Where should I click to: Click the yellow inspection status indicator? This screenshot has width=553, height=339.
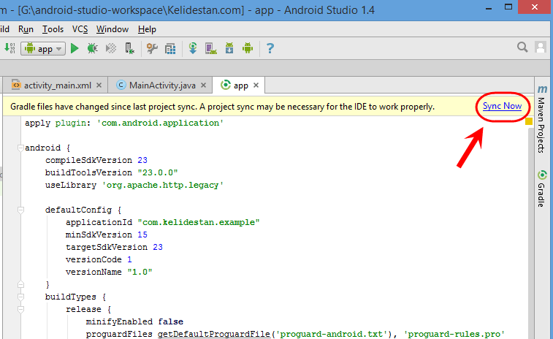[529, 122]
